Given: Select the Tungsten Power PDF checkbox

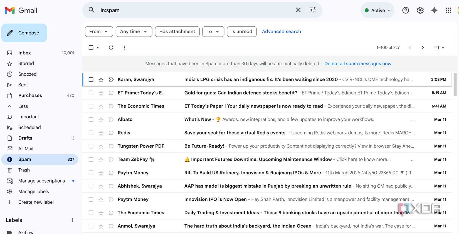Looking at the screenshot, I should 91,146.
